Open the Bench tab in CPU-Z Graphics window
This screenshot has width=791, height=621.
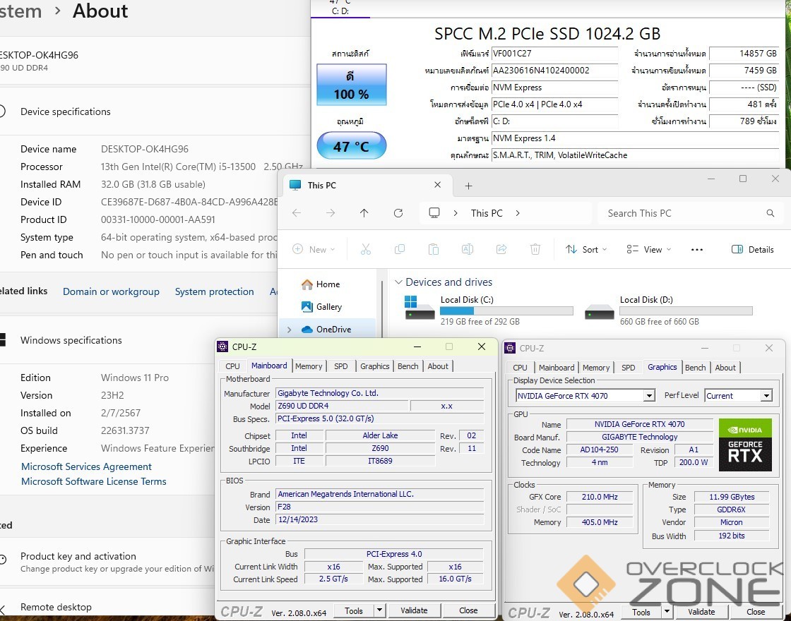pos(695,368)
